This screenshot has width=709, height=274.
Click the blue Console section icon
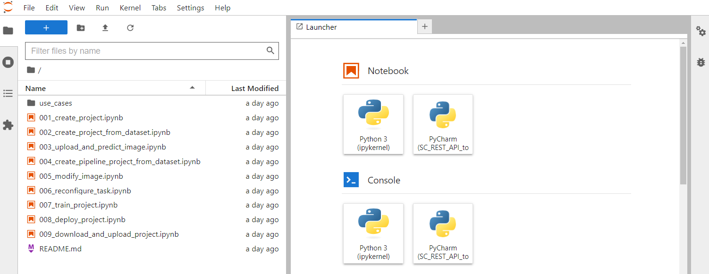click(x=351, y=180)
